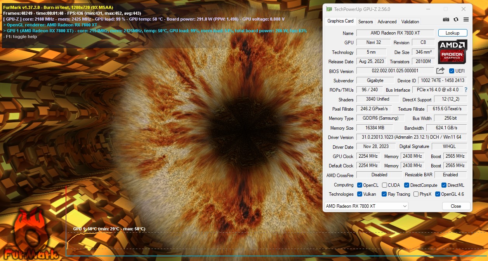488x261 pixels.
Task: Open the GPU selection dropdown
Action: coord(366,206)
